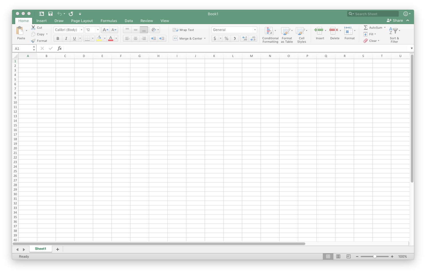This screenshot has height=274, width=426.
Task: Open the Calibri (Body) font dropdown
Action: [x=82, y=30]
